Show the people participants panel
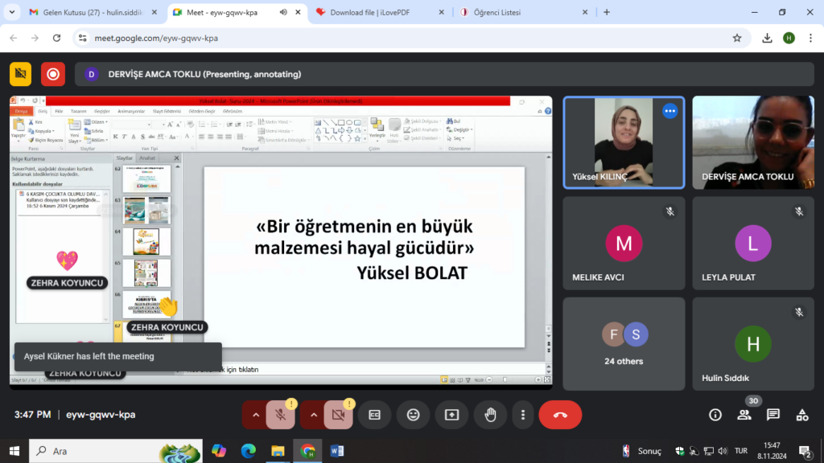The height and width of the screenshot is (463, 824). [x=744, y=415]
